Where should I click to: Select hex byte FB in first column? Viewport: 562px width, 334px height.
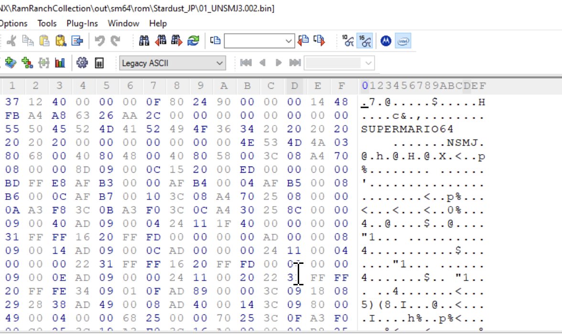[x=12, y=115]
